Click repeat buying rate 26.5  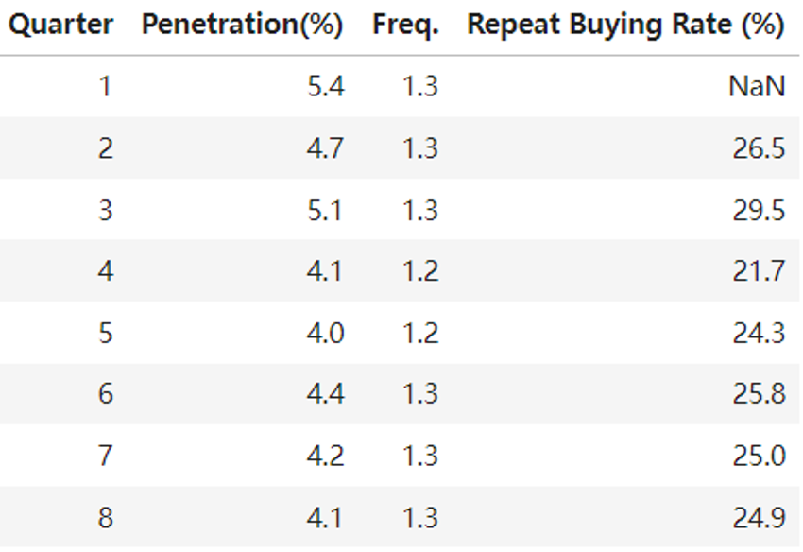pos(759,148)
